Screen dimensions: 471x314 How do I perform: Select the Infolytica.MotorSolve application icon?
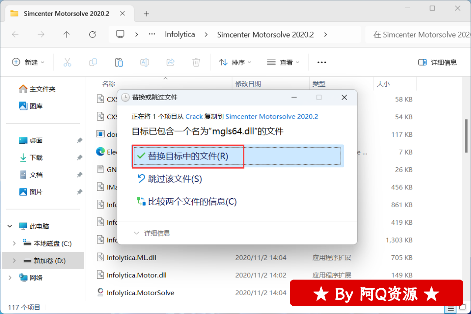coord(100,292)
